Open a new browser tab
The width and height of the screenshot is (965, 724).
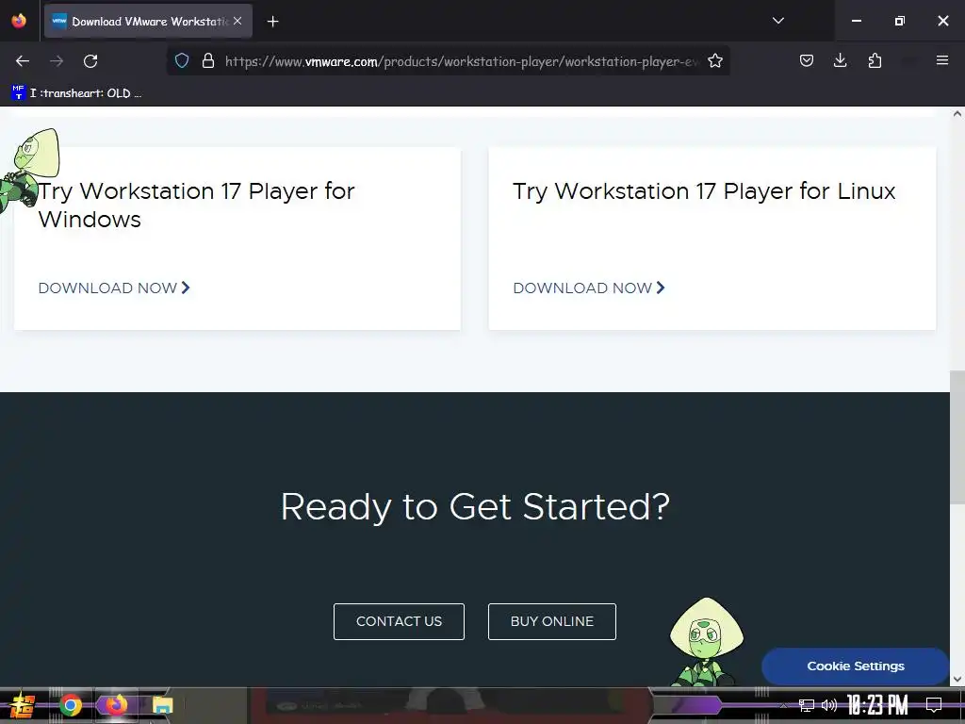point(273,22)
